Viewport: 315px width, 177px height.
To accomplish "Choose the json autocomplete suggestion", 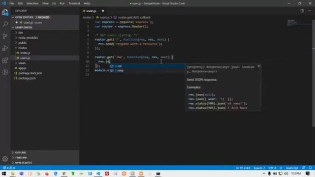I will [148, 66].
